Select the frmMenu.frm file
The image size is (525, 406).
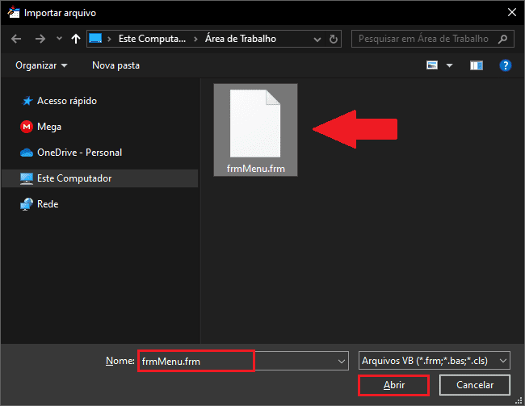tap(255, 129)
